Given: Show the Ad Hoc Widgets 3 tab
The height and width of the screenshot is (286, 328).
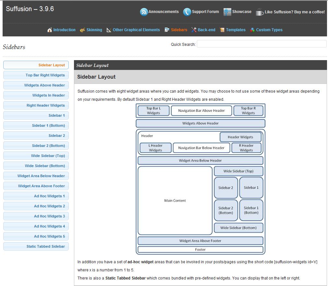Looking at the screenshot, I should click(36, 216).
